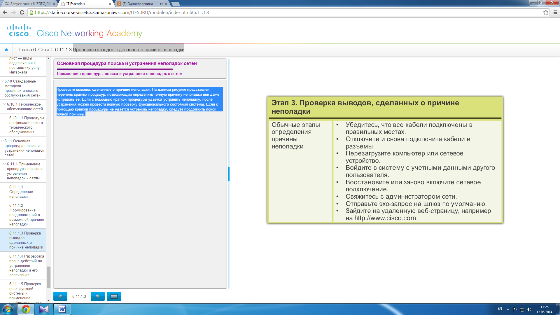Switch to the IT Essentials tab
560x315 pixels.
tap(86, 4)
